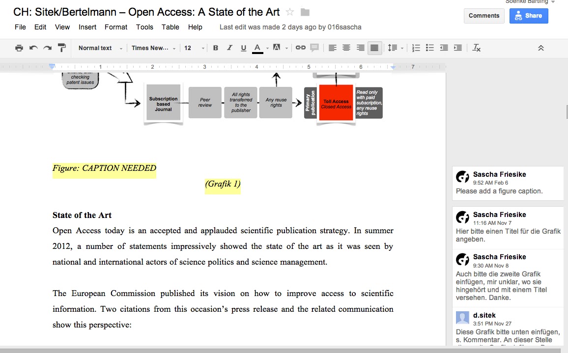Decrease the indent
Image resolution: width=568 pixels, height=353 pixels.
(444, 48)
